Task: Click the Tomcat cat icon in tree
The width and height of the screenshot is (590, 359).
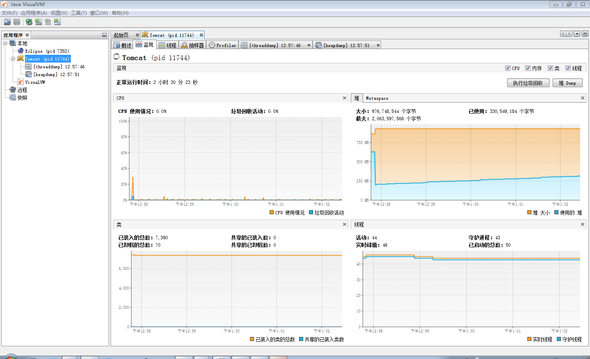Action: (x=20, y=58)
